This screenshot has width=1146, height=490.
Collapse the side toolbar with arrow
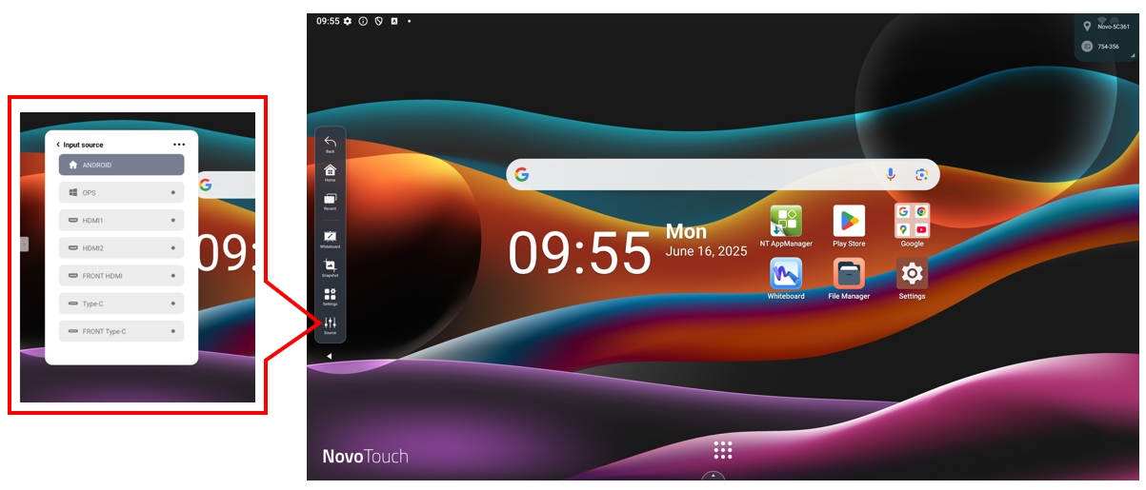pos(329,356)
